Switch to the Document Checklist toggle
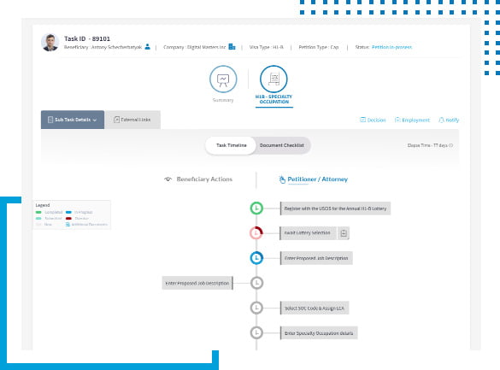Screen dimensions: 500x370 tap(282, 145)
